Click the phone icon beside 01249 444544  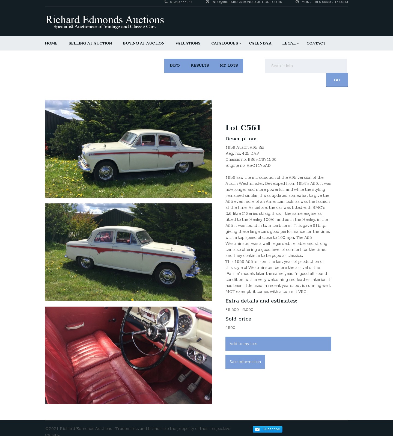pyautogui.click(x=166, y=2)
